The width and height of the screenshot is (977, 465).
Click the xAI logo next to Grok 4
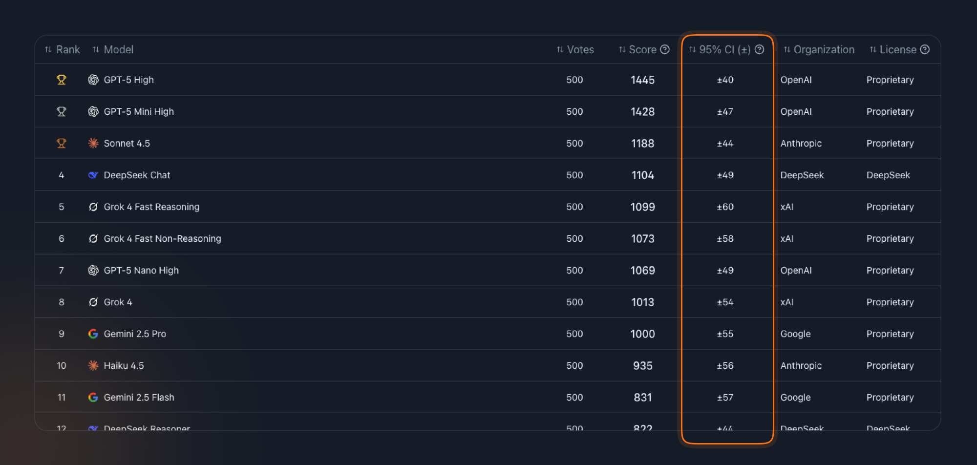[93, 302]
